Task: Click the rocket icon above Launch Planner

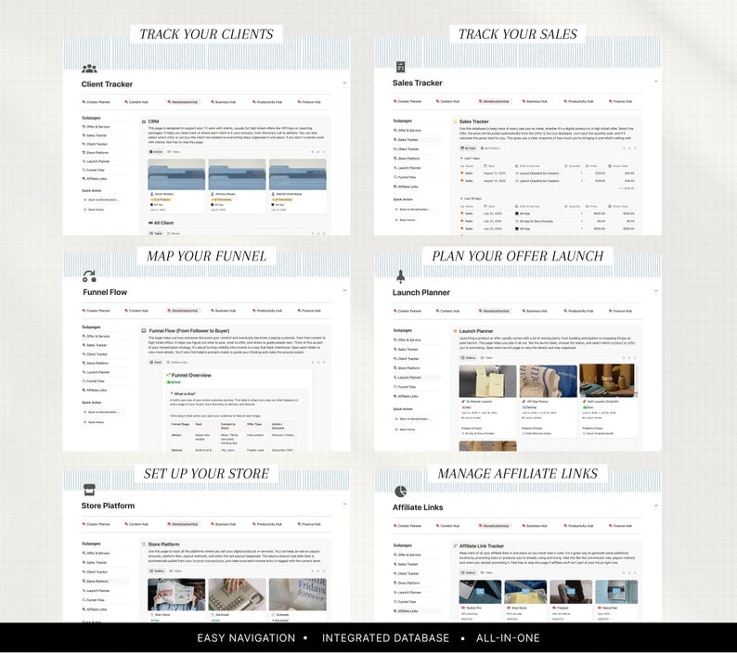Action: (x=400, y=276)
